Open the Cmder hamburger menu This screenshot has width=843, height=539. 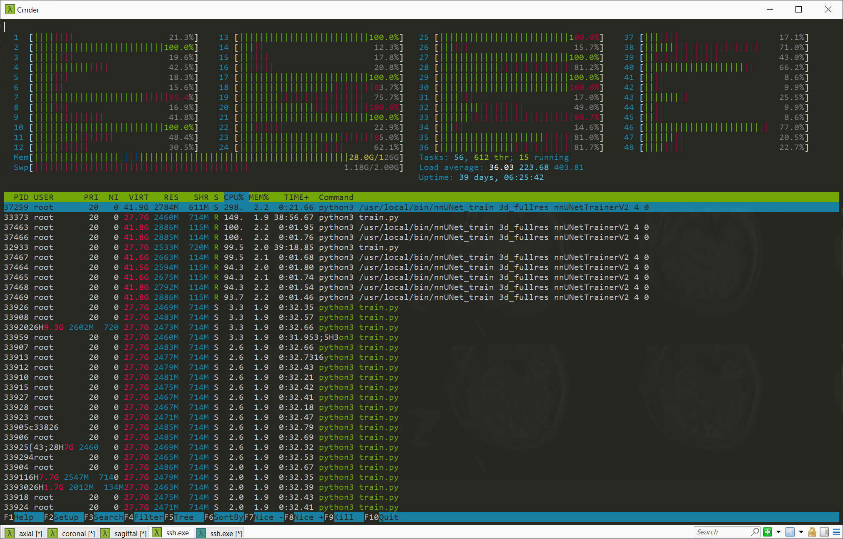[x=836, y=532]
